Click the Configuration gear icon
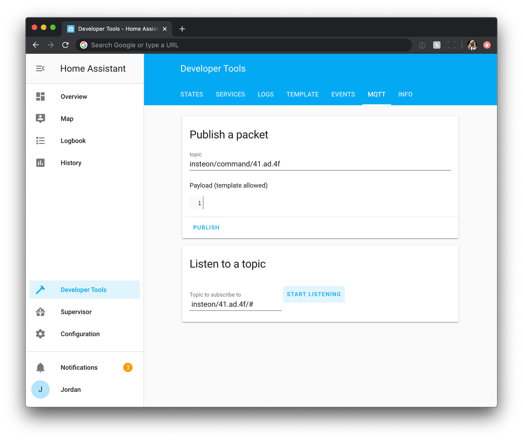 click(40, 334)
